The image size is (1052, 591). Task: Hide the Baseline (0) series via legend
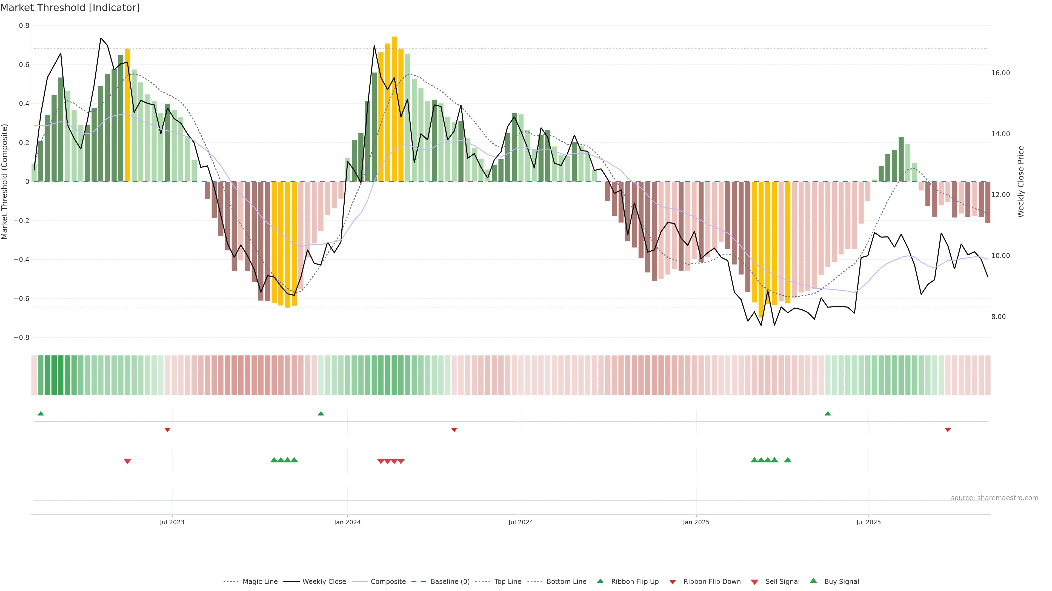450,582
